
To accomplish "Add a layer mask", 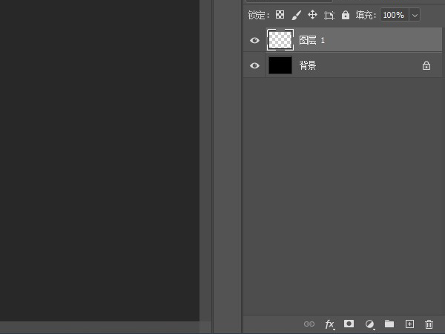I will [x=349, y=324].
